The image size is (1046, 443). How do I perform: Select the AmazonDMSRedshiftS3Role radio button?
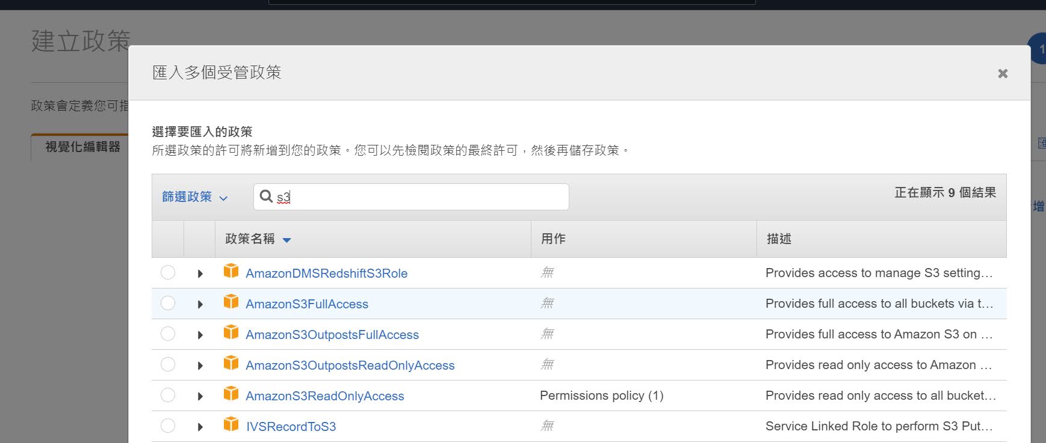click(168, 272)
